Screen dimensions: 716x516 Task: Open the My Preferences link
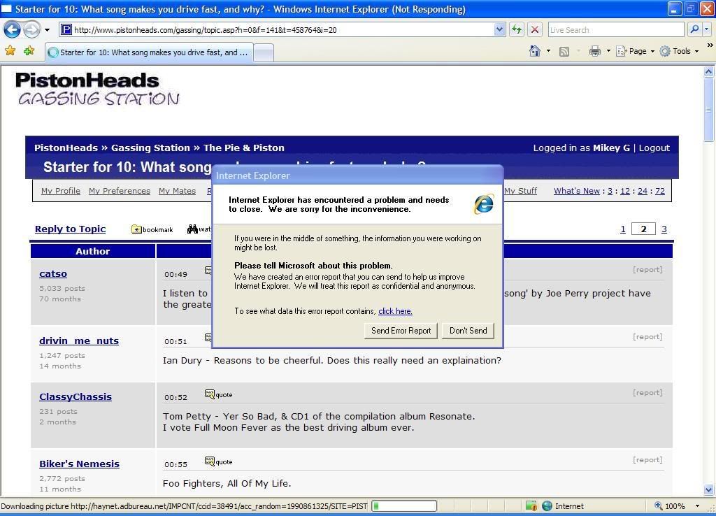pos(120,191)
